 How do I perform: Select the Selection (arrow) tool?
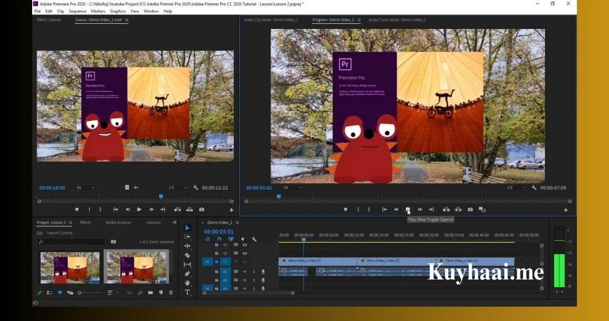tap(187, 228)
